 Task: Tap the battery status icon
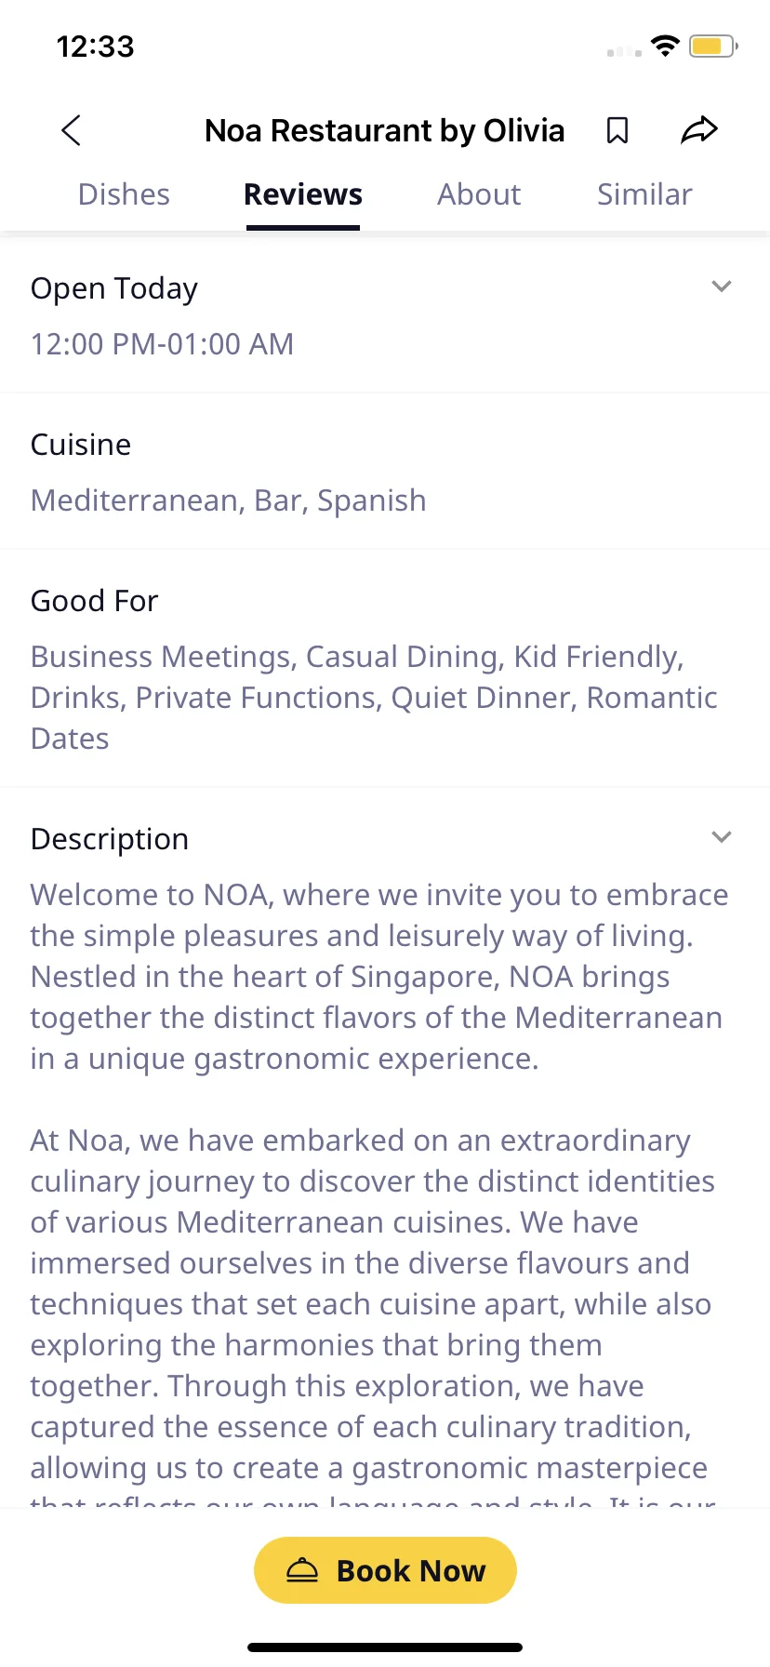[713, 46]
